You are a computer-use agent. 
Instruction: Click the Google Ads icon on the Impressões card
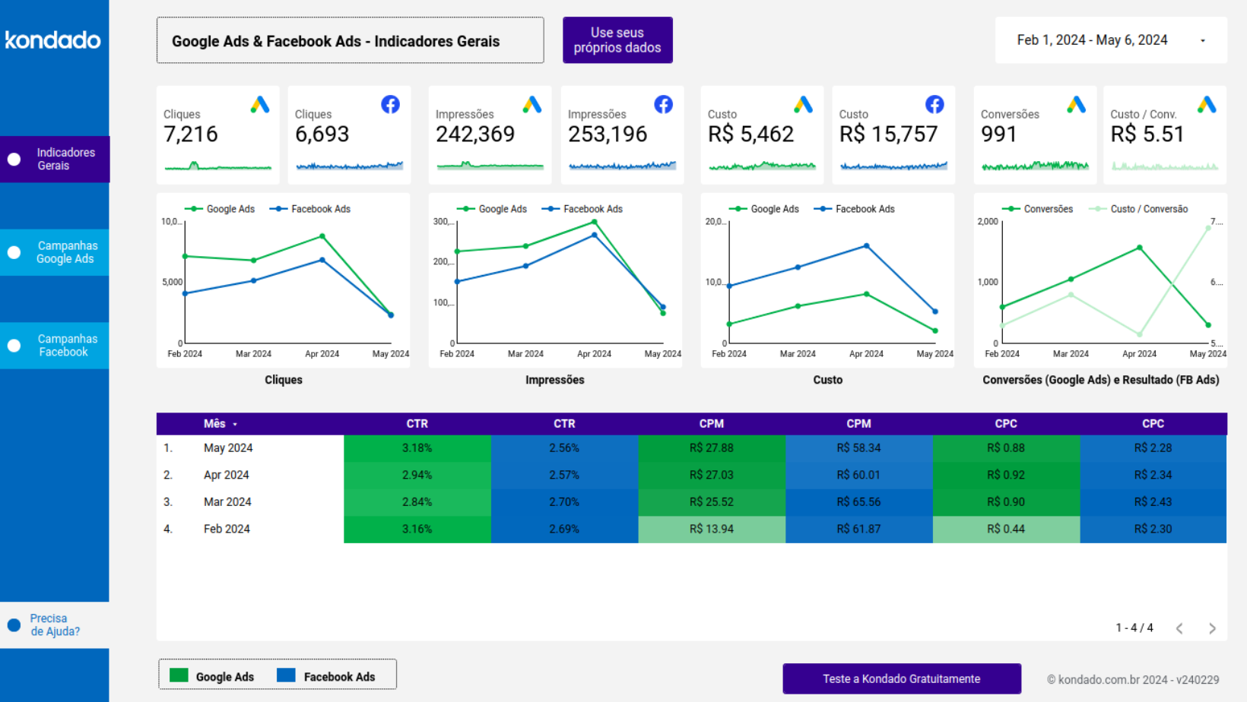532,105
